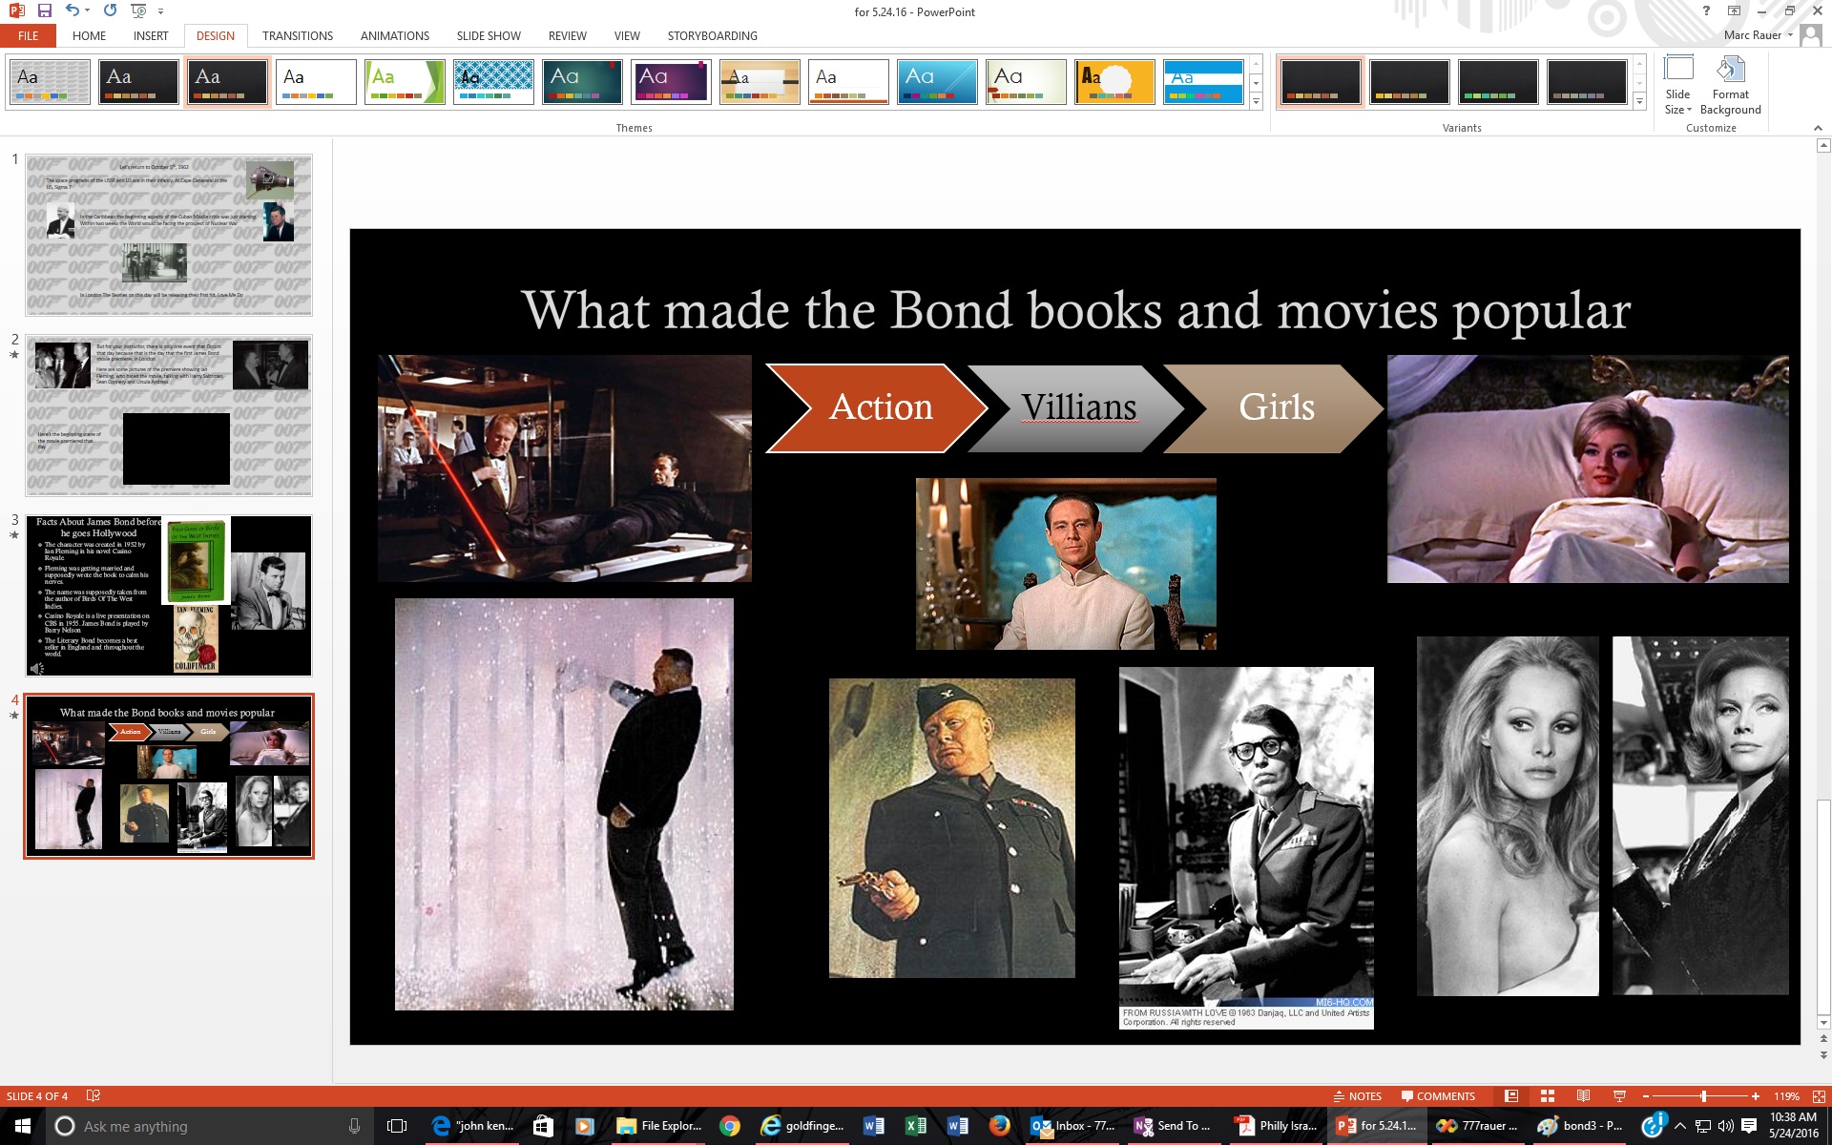Viewport: 1832px width, 1145px height.
Task: Click the spell check icon in status bar
Action: tap(94, 1096)
